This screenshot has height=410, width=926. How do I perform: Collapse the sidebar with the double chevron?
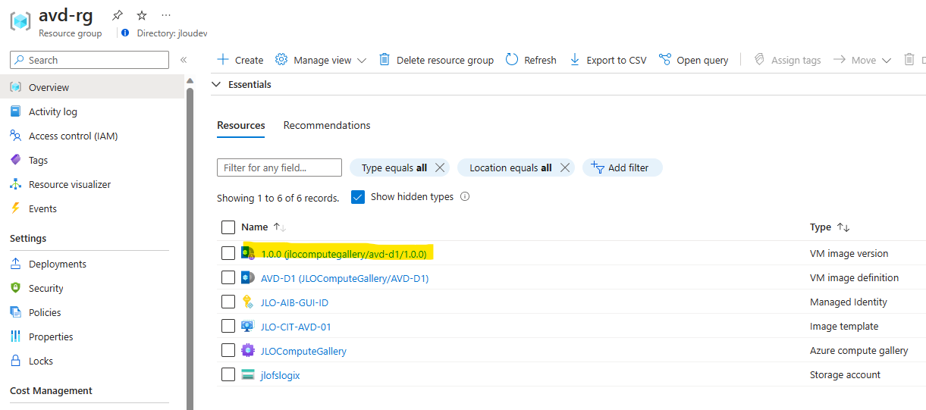click(x=184, y=60)
